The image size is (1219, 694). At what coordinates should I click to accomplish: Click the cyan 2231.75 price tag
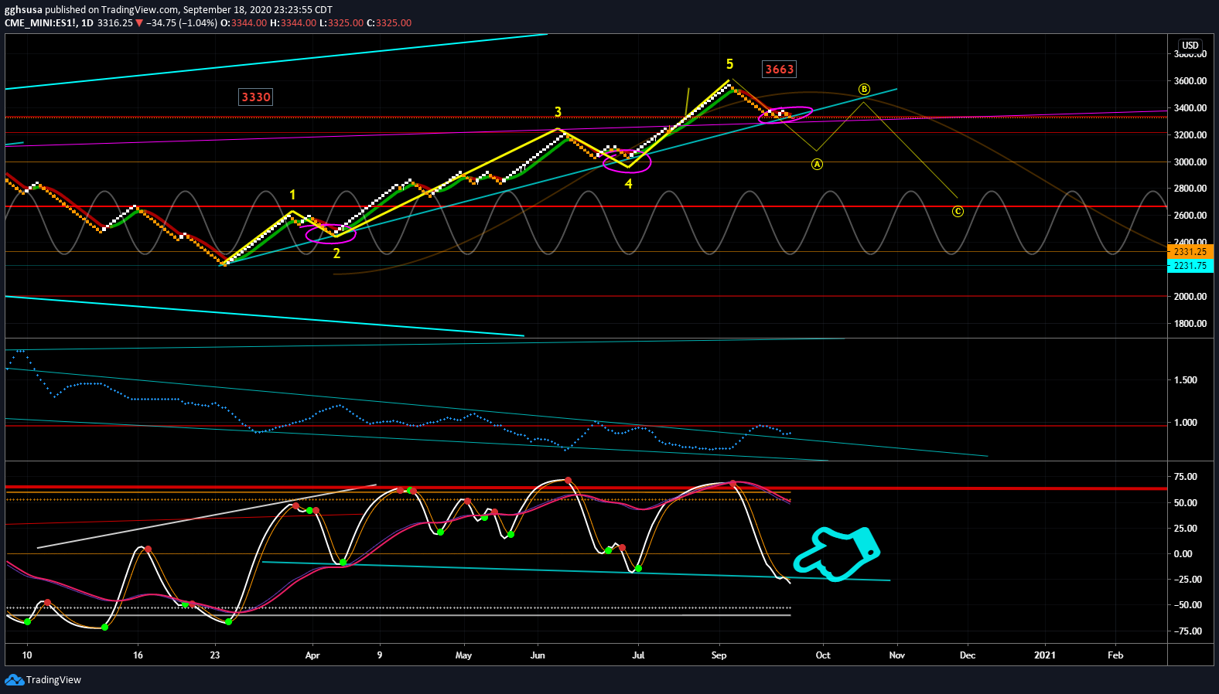1190,266
